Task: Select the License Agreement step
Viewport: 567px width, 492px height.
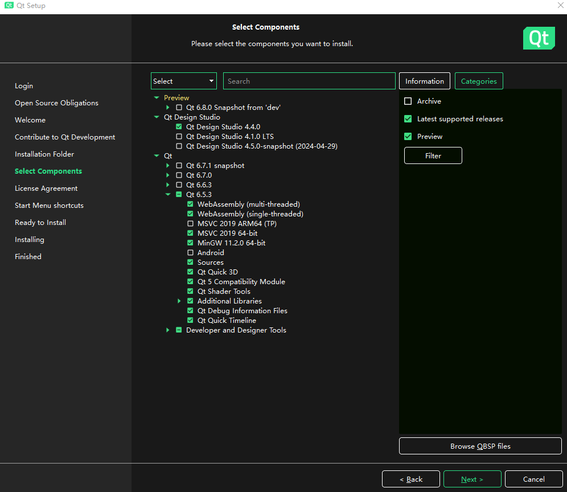Action: click(x=46, y=188)
